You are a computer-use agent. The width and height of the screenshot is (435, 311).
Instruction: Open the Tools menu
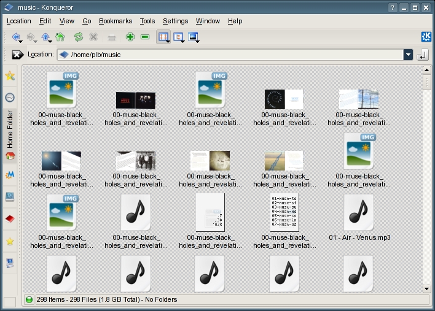(147, 21)
